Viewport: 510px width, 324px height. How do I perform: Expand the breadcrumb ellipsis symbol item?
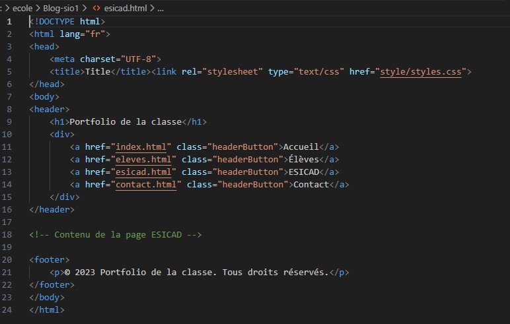point(161,8)
